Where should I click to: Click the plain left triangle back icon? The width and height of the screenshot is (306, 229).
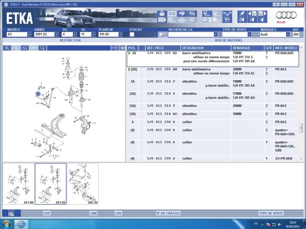(x=262, y=20)
